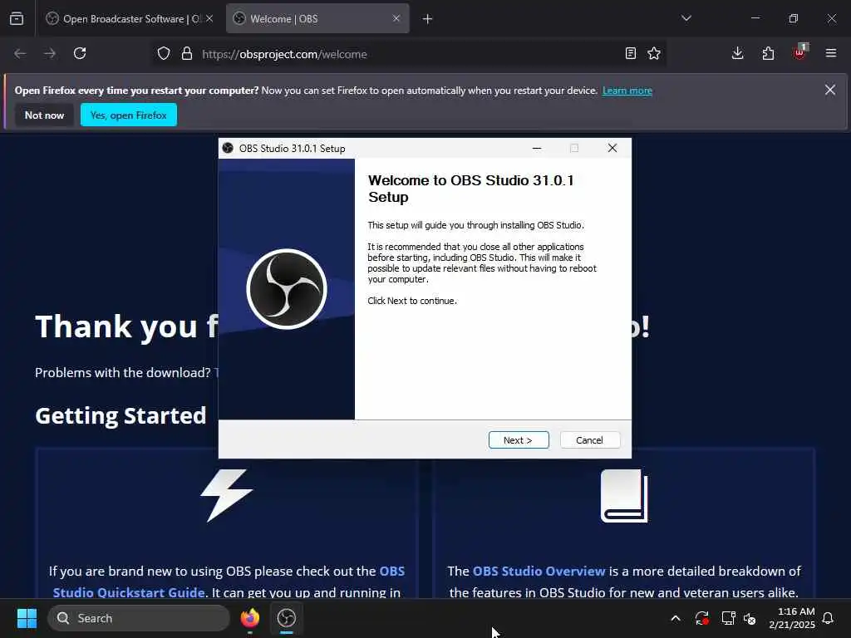
Task: Click 'Problems with the download?' text
Action: 123,373
